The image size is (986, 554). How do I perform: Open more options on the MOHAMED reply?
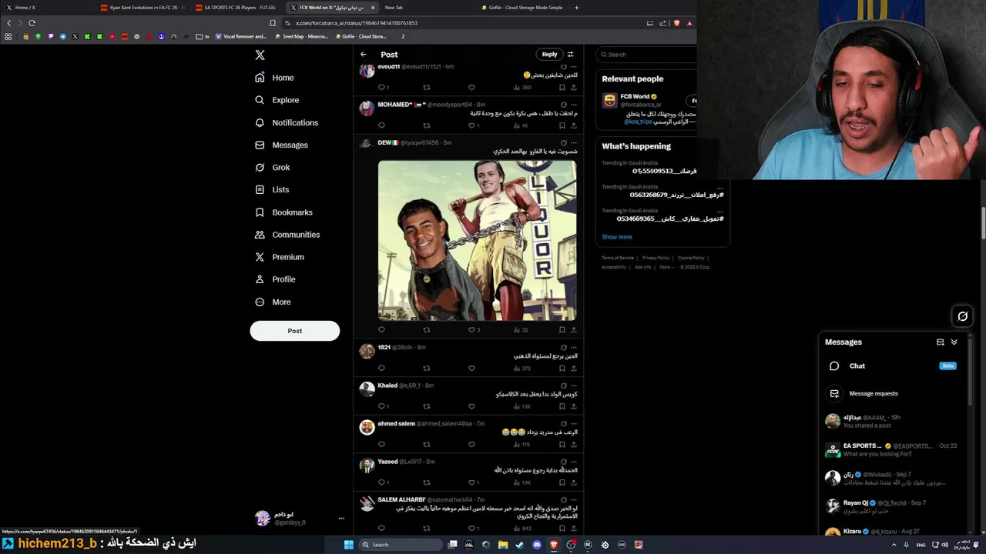(573, 105)
